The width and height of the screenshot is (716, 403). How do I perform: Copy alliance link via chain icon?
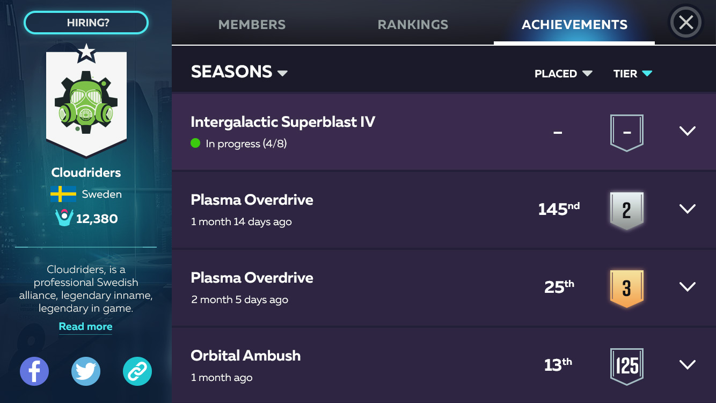pos(137,371)
